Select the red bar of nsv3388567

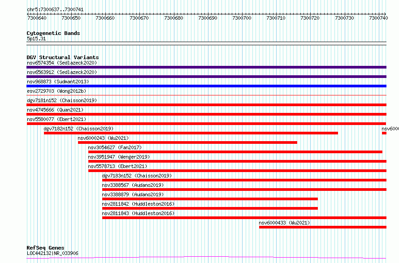(x=244, y=190)
